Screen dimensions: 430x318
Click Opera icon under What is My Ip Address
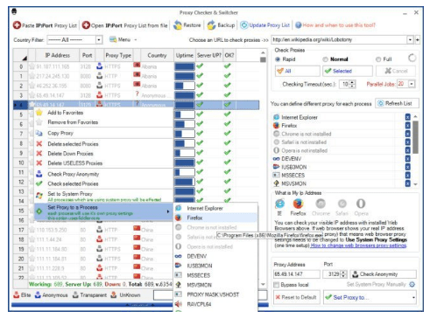pyautogui.click(x=361, y=204)
